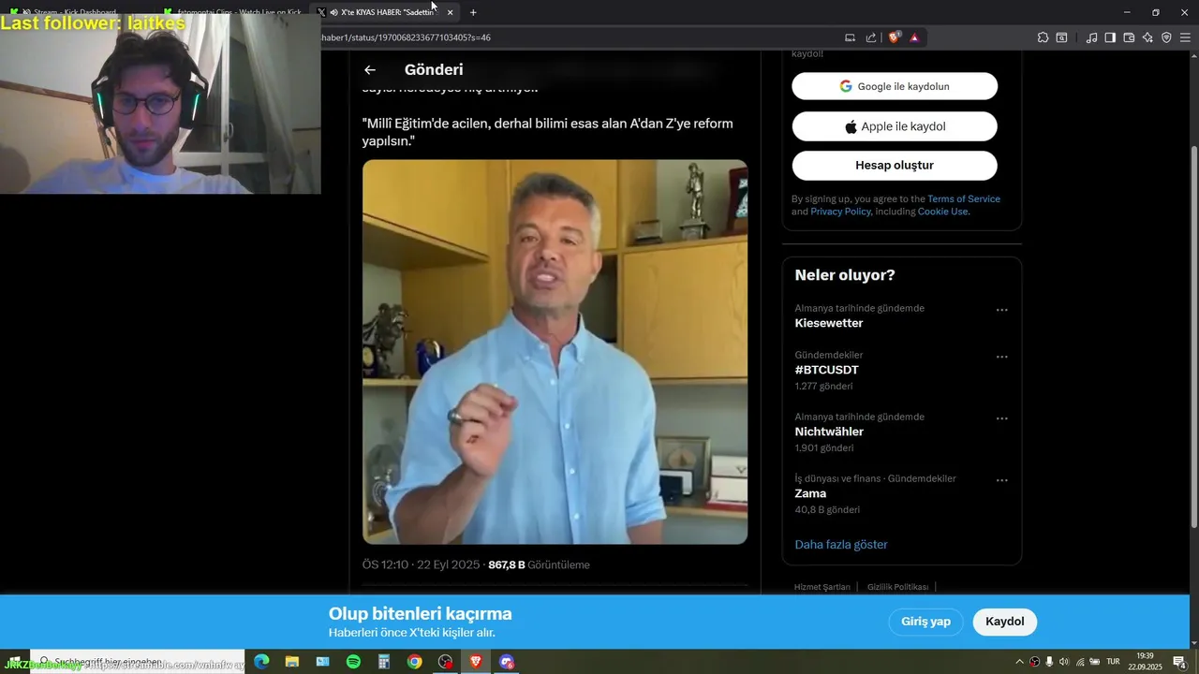This screenshot has height=674, width=1199.
Task: Open the volume speaker icon in tray
Action: 1064,662
